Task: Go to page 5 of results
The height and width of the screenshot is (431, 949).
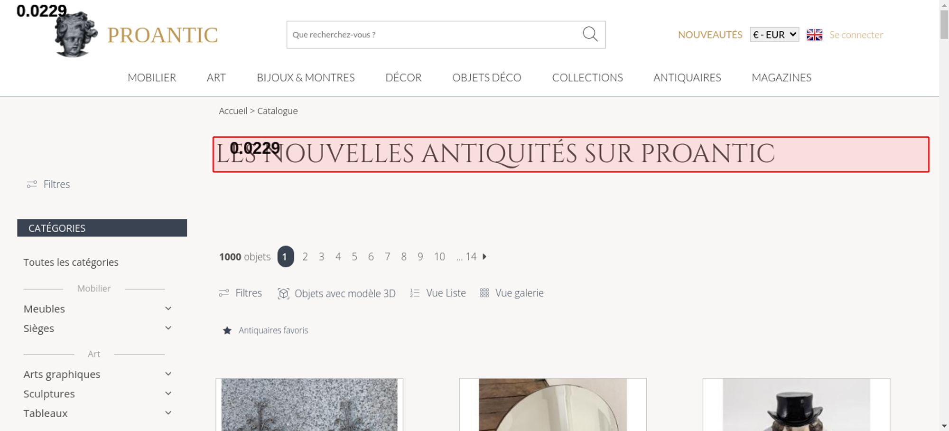Action: tap(354, 257)
